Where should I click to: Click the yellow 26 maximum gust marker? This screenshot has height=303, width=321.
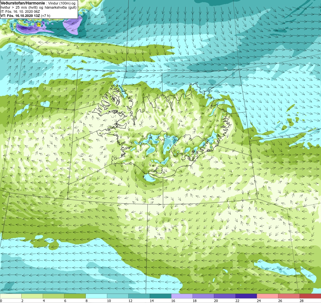39,25
